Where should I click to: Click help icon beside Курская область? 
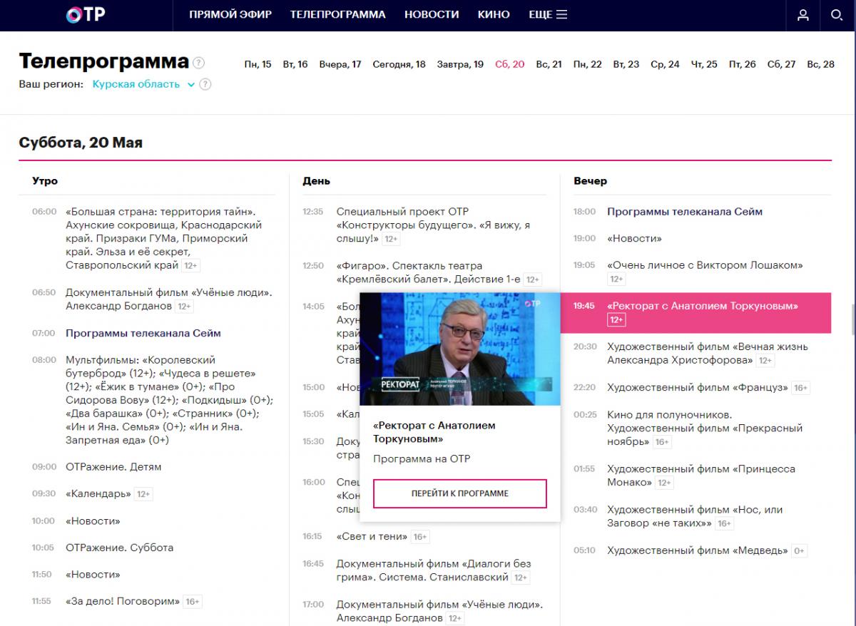click(x=205, y=84)
